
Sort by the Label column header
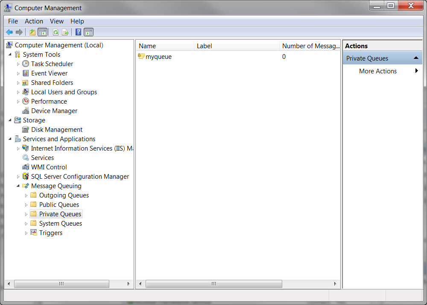click(x=237, y=46)
